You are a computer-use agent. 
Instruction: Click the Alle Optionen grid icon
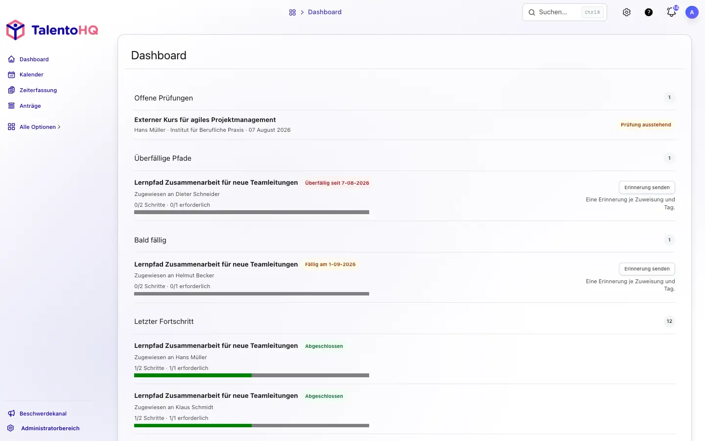11,127
